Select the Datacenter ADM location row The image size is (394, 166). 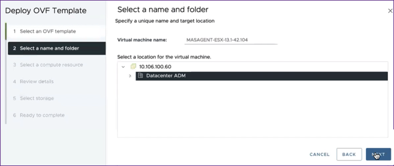point(261,76)
